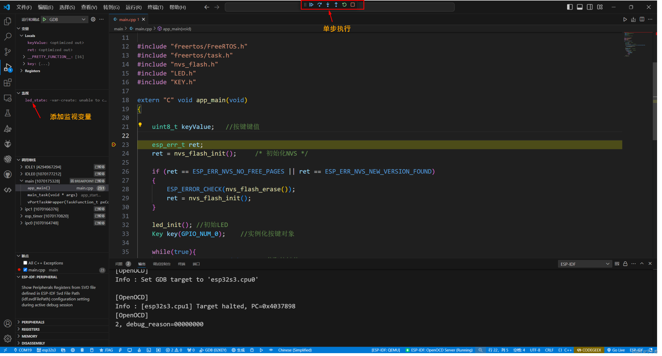Click the full clean trash icon in status bar
Screen dimensions: 662x356
tap(82, 350)
